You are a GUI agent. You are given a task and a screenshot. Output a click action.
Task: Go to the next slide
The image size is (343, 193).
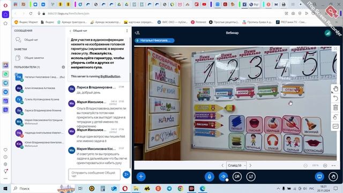(250, 166)
